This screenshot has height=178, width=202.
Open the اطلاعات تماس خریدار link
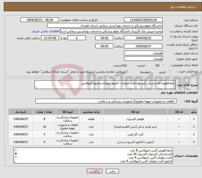pyautogui.click(x=45, y=31)
